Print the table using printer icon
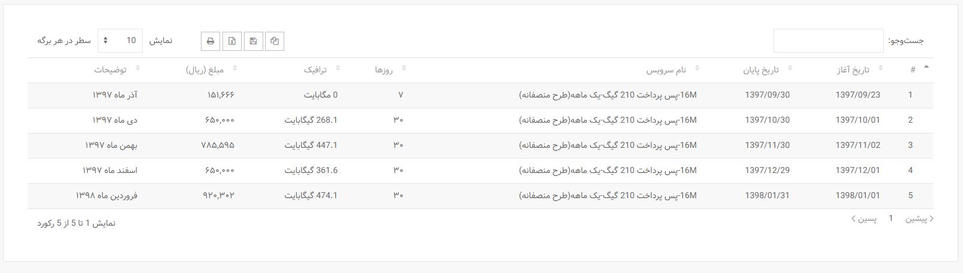This screenshot has height=273, width=963. tap(210, 41)
